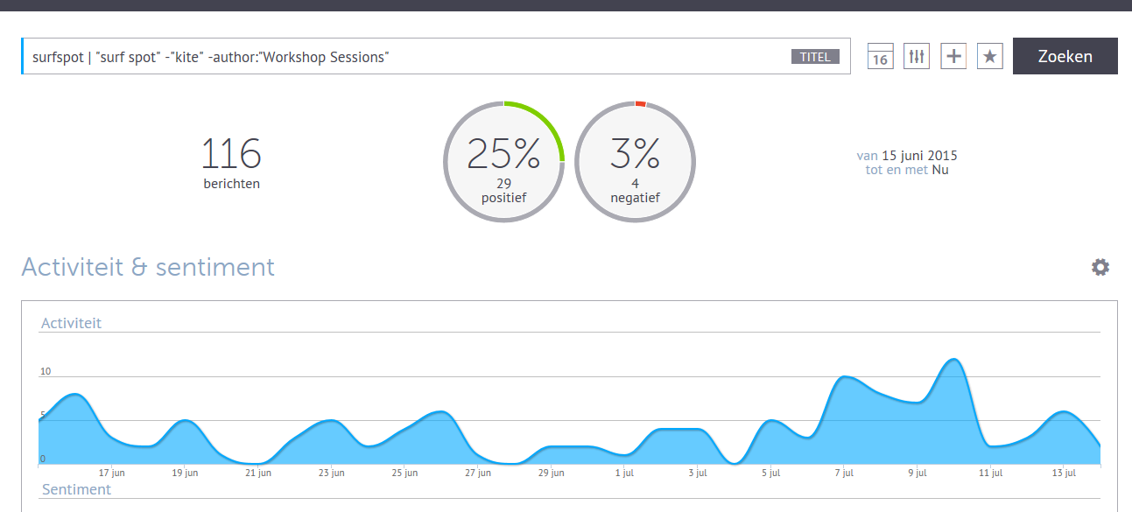Toggle the TITEL tag in search bar

click(x=815, y=57)
